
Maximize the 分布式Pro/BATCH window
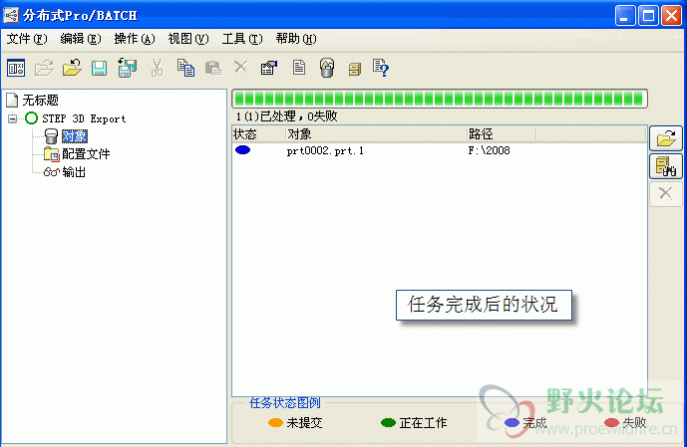(648, 16)
